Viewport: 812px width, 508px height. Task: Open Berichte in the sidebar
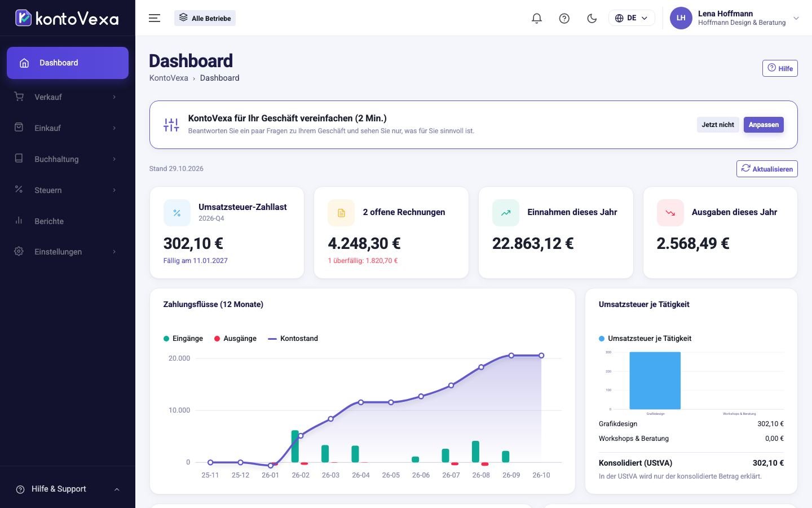coord(68,221)
